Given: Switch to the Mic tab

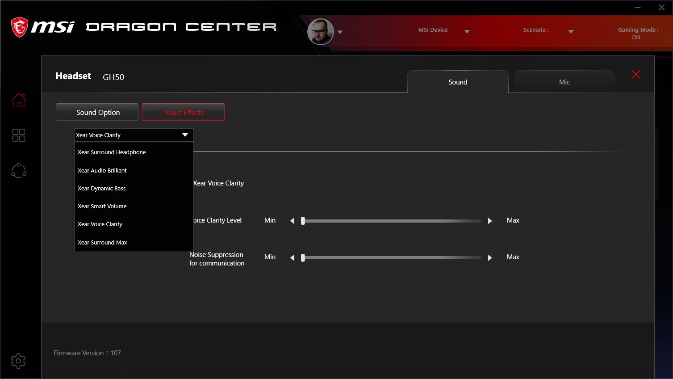Looking at the screenshot, I should click(x=564, y=82).
